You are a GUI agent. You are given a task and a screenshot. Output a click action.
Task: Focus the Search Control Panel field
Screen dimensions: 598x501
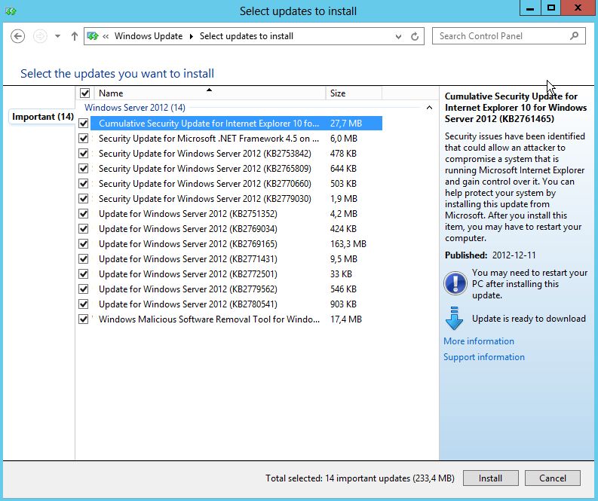click(509, 36)
